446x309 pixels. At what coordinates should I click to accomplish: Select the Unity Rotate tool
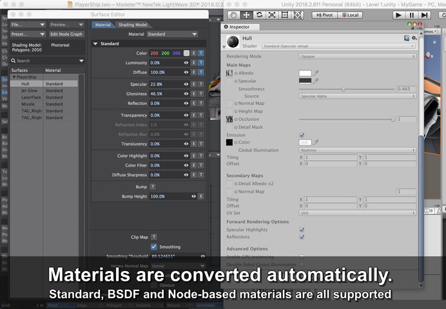[x=259, y=15]
